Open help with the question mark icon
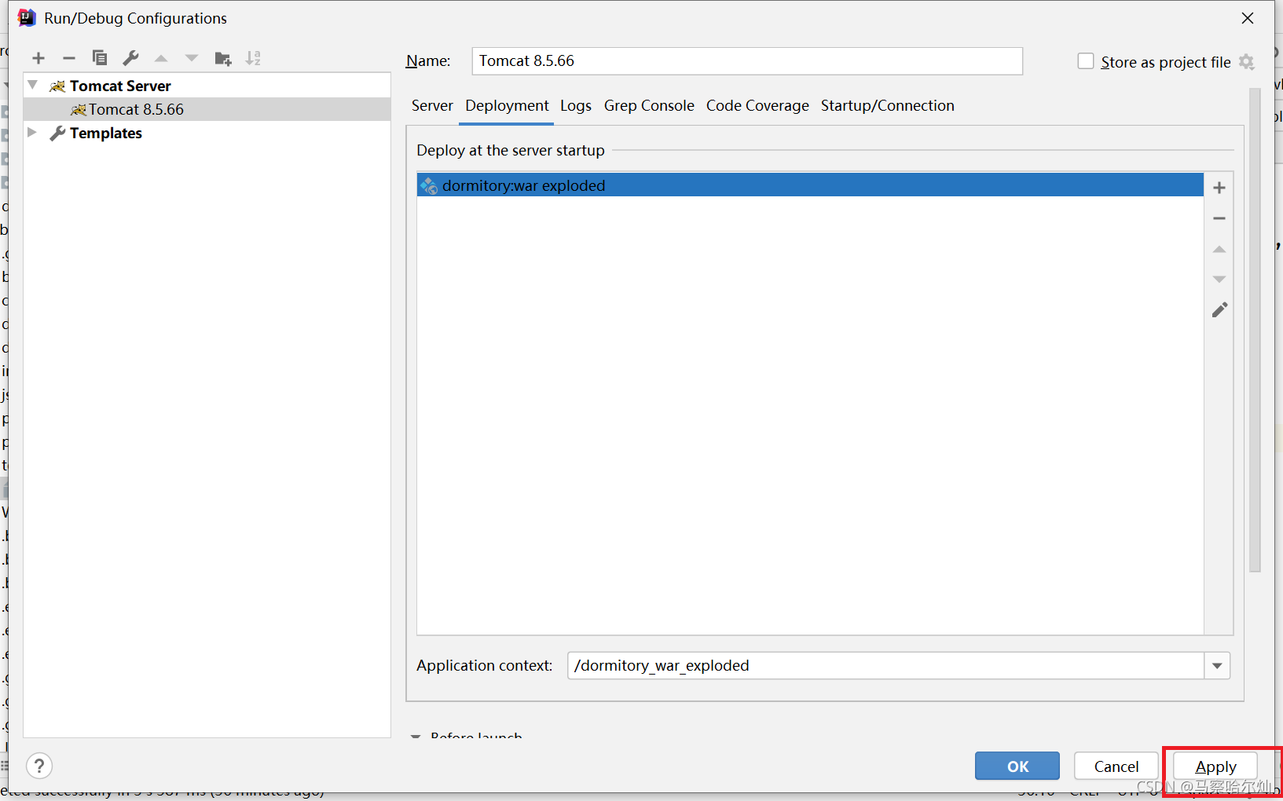1283x801 pixels. pos(39,765)
